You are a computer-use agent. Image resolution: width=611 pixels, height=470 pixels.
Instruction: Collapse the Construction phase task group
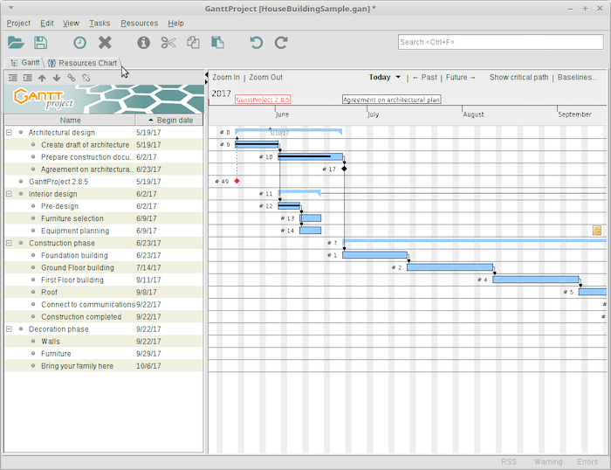point(9,243)
